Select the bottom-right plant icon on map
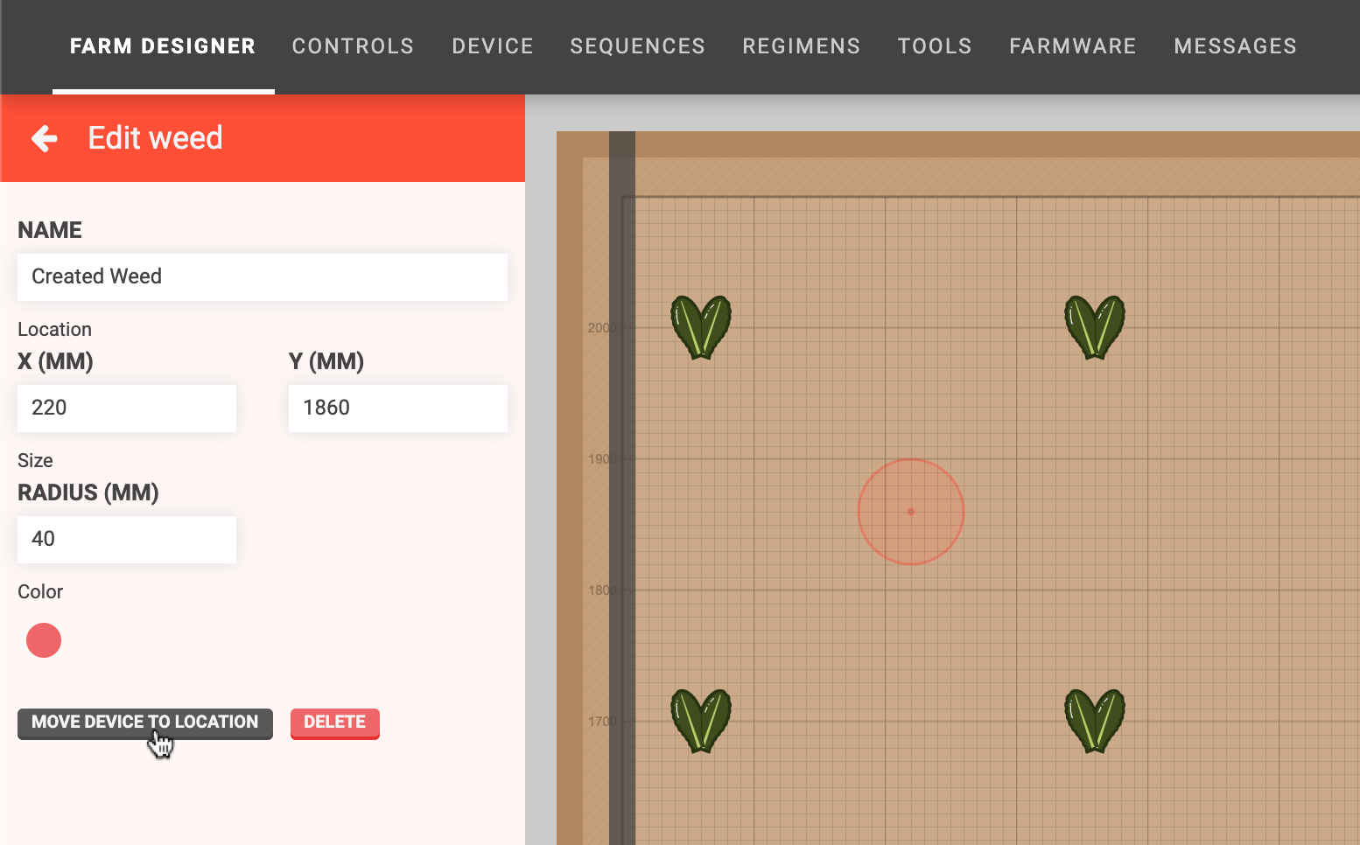1360x845 pixels. pyautogui.click(x=1094, y=721)
